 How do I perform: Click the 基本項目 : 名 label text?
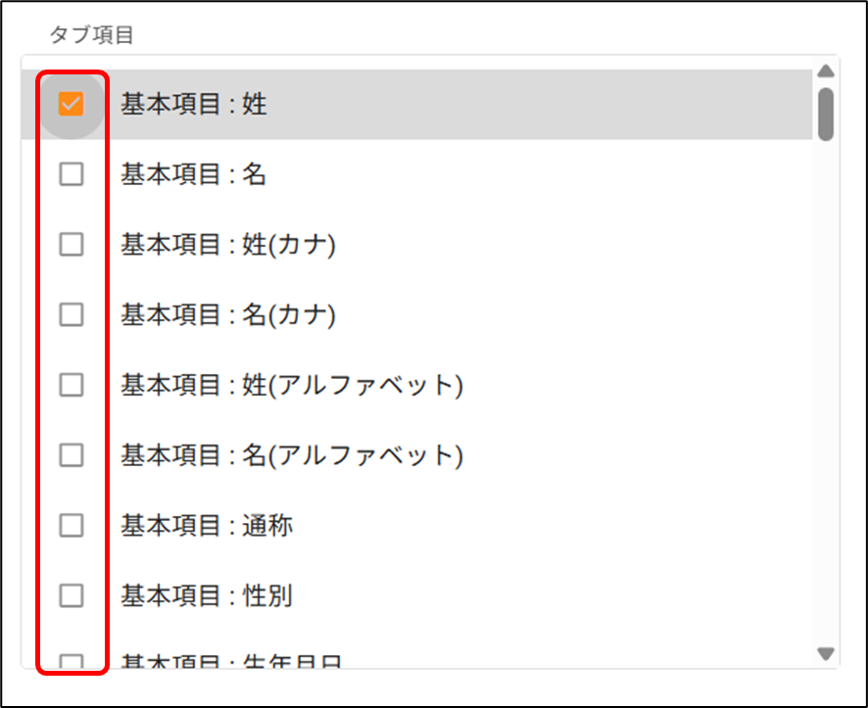click(194, 174)
